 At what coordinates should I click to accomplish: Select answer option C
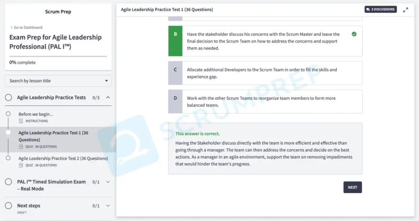(x=265, y=73)
